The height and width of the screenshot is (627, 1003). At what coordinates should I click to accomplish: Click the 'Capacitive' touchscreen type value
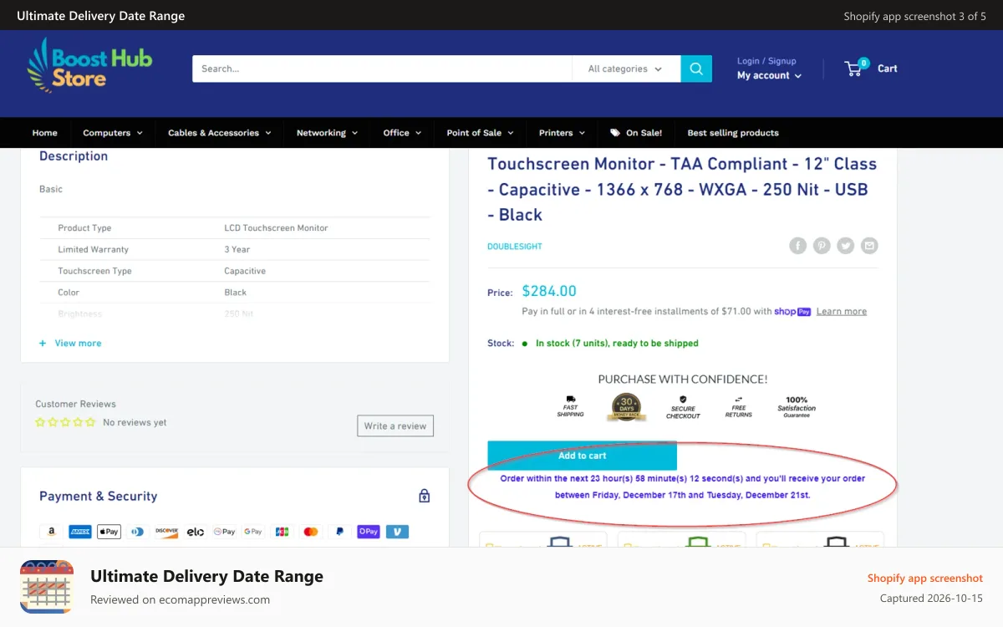click(x=245, y=271)
